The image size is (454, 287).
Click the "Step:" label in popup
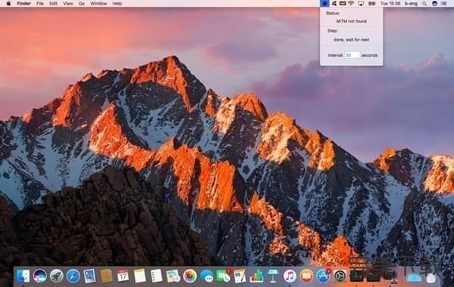coord(332,31)
